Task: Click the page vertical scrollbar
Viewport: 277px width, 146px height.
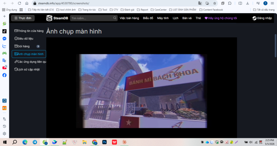Action: pyautogui.click(x=275, y=46)
